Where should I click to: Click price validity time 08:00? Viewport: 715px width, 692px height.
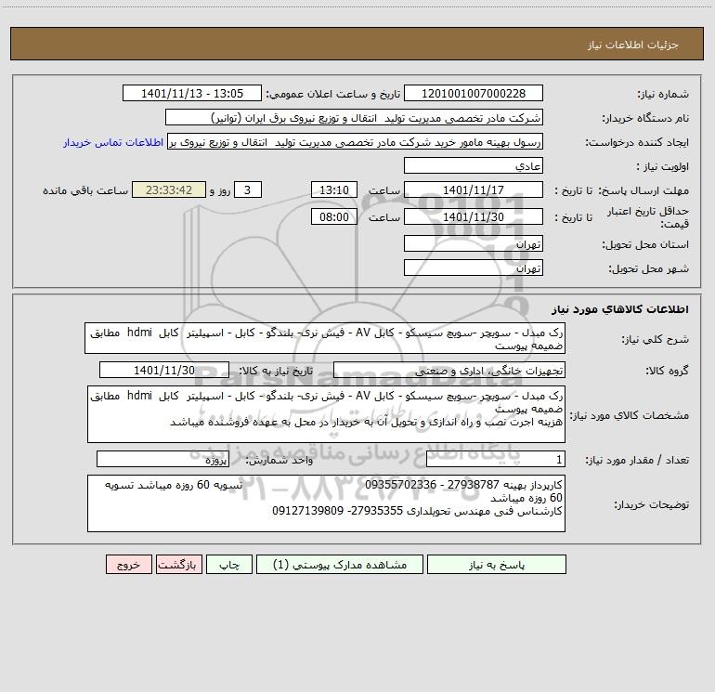[333, 216]
